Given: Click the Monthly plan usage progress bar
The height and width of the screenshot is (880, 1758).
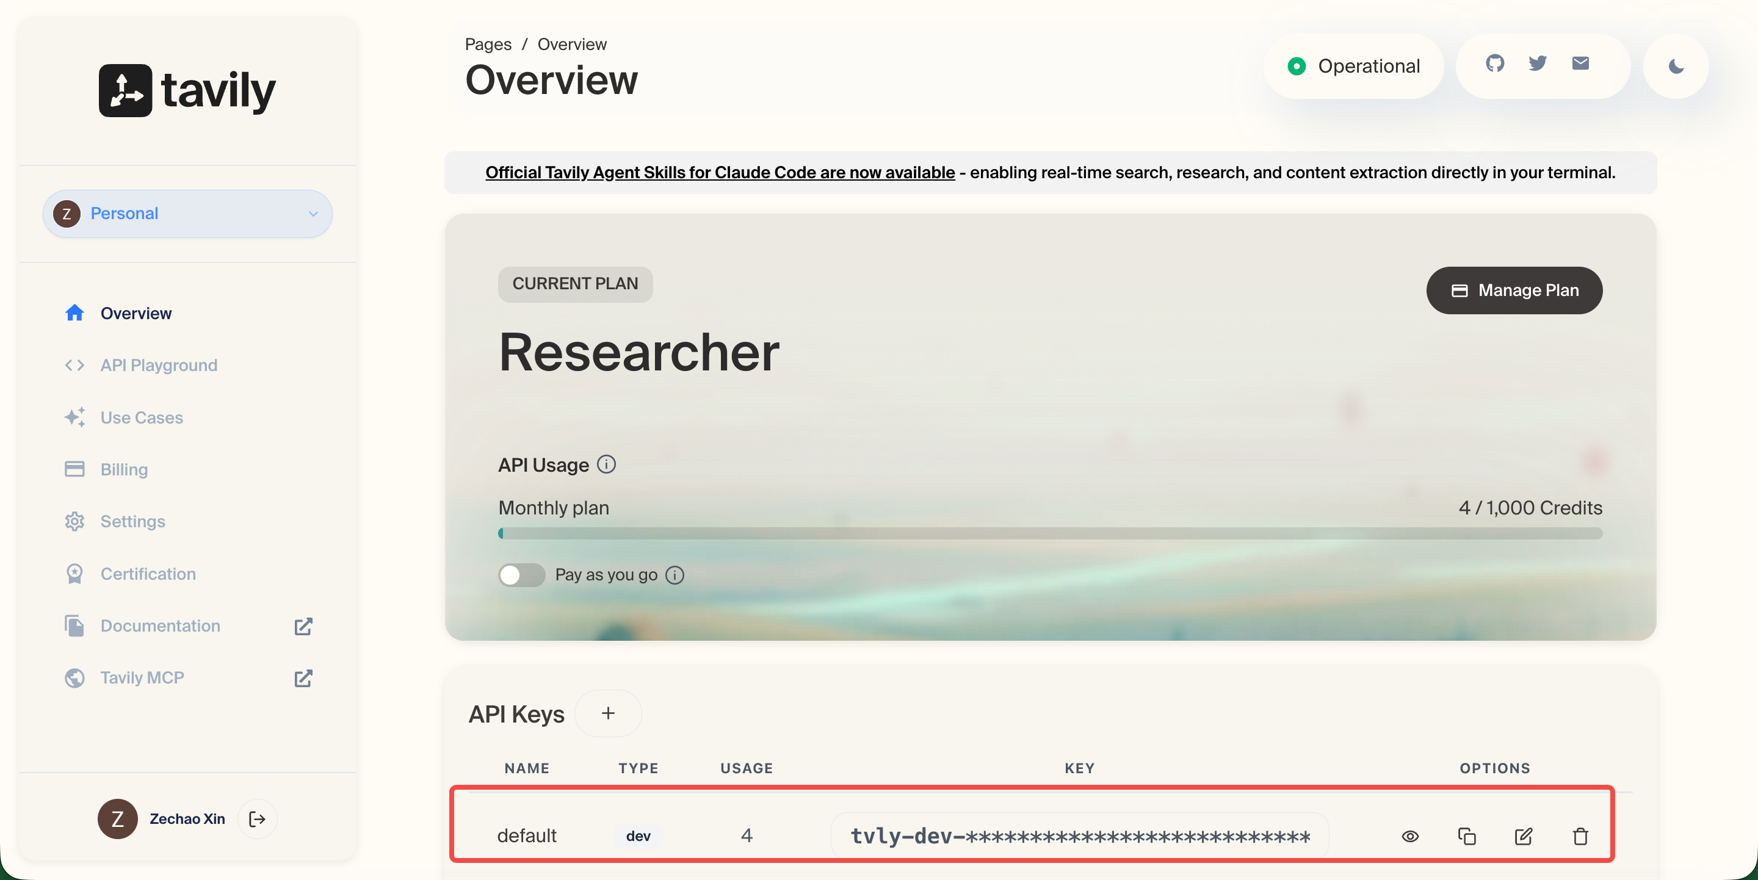Looking at the screenshot, I should click(x=1051, y=533).
